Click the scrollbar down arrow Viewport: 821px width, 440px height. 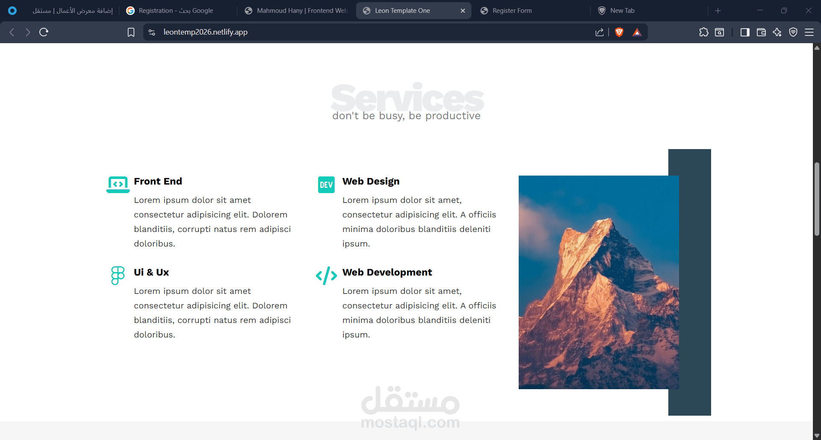click(x=817, y=436)
